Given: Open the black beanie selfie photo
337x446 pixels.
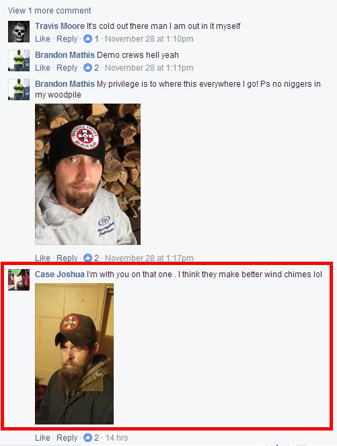Looking at the screenshot, I should pyautogui.click(x=87, y=174).
